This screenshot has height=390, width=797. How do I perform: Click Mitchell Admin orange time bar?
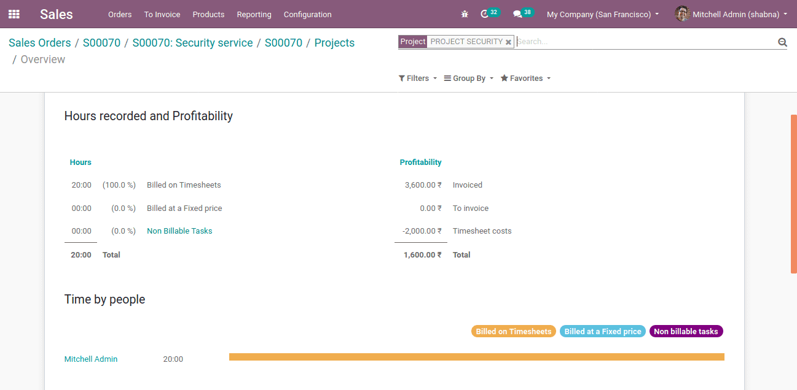[x=477, y=357]
